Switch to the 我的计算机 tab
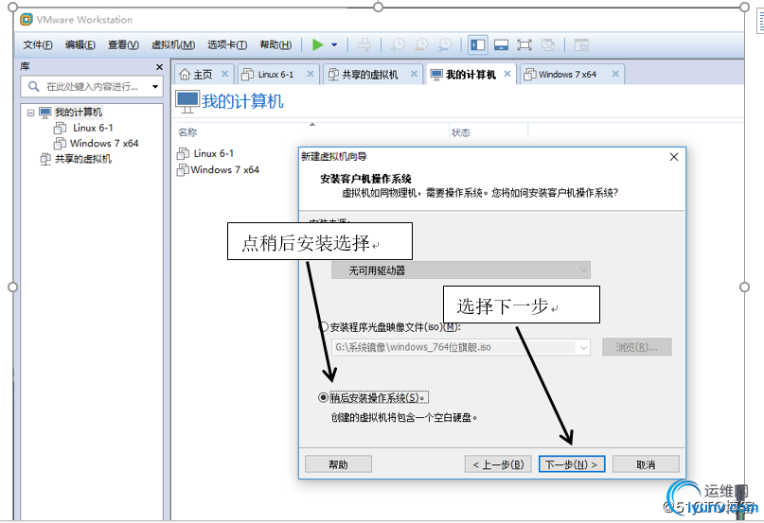Image resolution: width=764 pixels, height=523 pixels. (471, 75)
